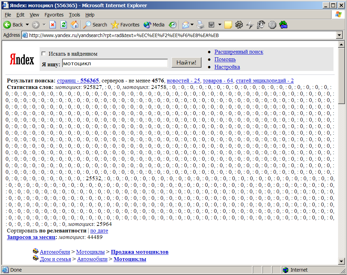The image size is (347, 275).
Task: Open the Media toolbar button
Action: tap(154, 25)
